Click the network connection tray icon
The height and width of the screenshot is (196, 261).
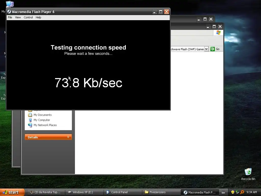pyautogui.click(x=237, y=192)
